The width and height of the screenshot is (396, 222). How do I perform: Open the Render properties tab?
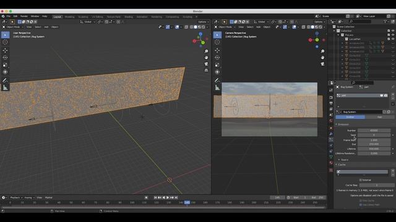(x=331, y=97)
